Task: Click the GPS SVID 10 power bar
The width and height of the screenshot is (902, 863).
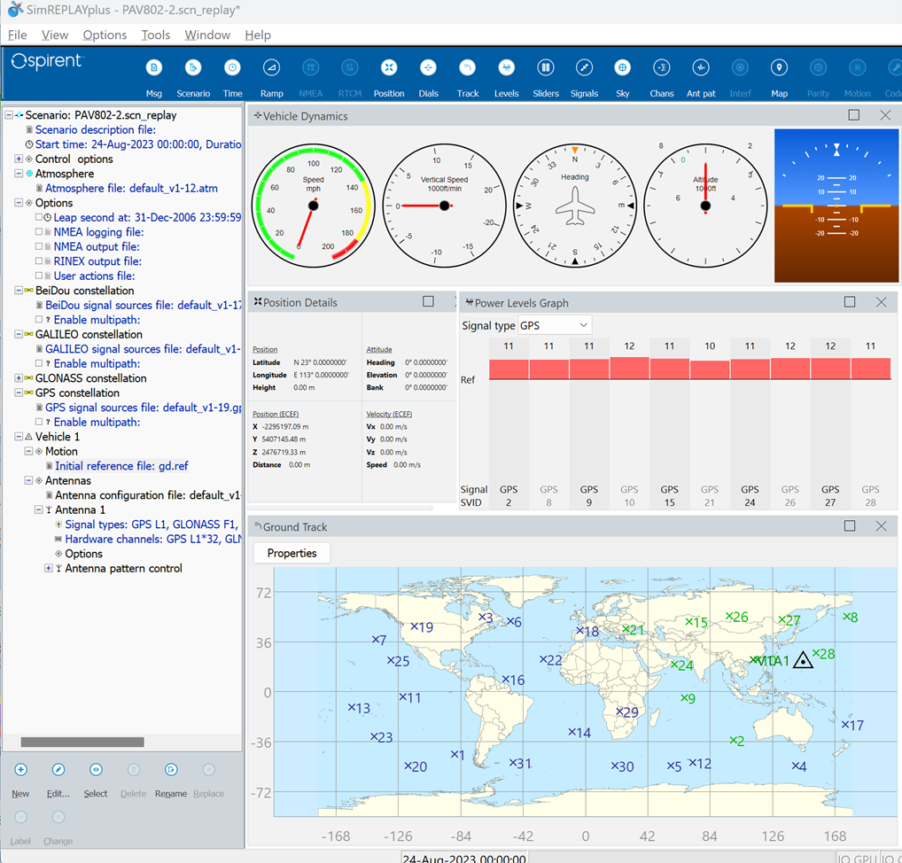Action: [629, 369]
